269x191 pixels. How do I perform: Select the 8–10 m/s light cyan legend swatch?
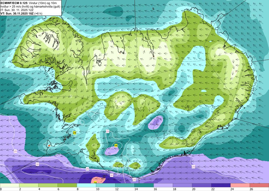[x=86, y=185]
